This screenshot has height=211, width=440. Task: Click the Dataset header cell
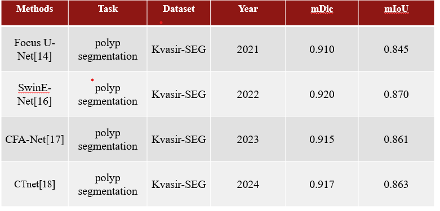click(179, 13)
